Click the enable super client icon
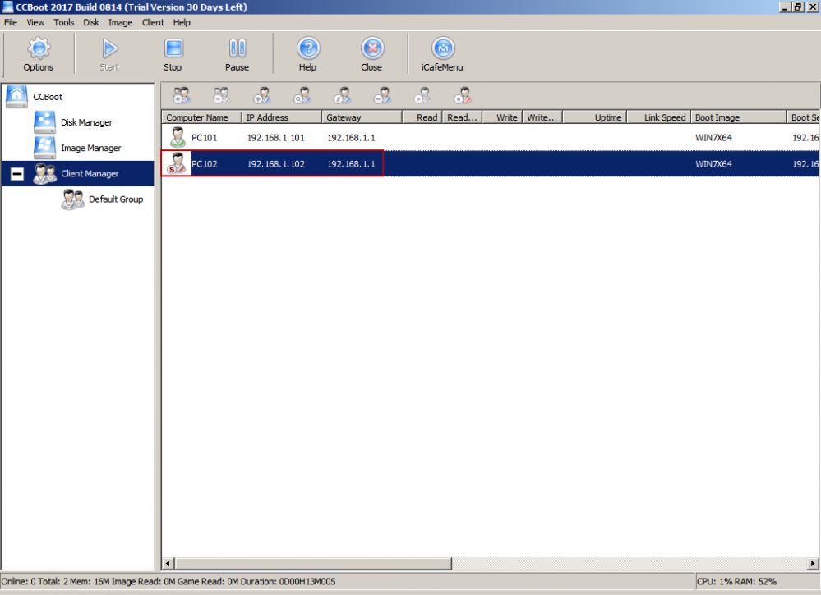The width and height of the screenshot is (821, 595). point(422,96)
